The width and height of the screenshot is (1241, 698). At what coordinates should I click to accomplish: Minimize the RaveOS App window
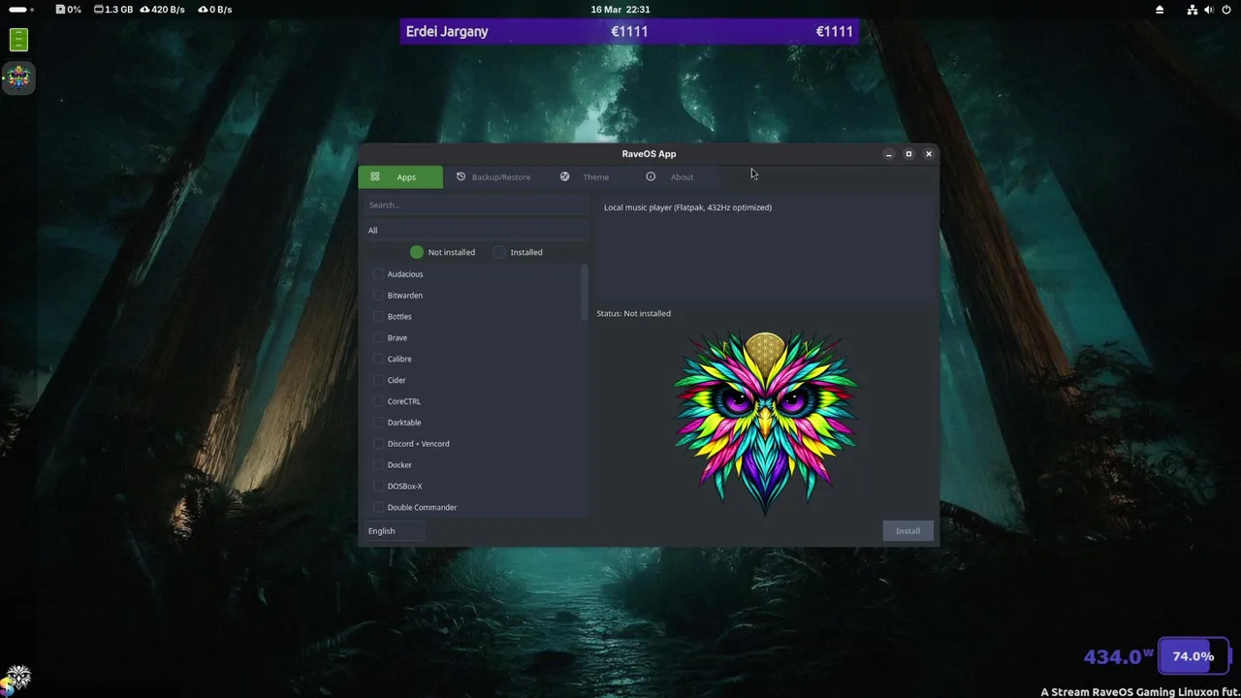pyautogui.click(x=888, y=154)
